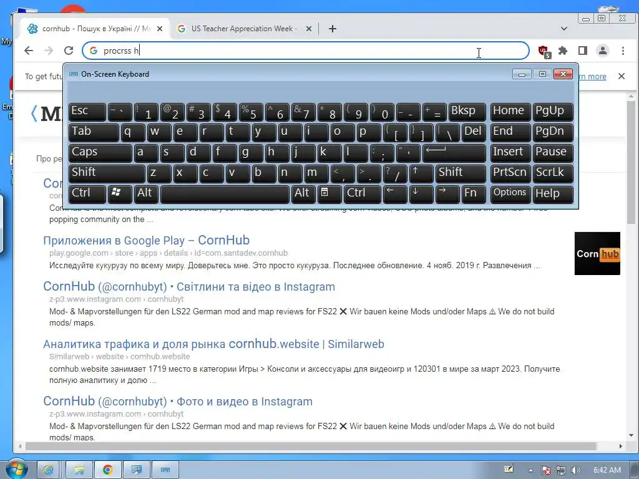Toggle the ScrLk key
Screen dimensions: 639x479
553,173
